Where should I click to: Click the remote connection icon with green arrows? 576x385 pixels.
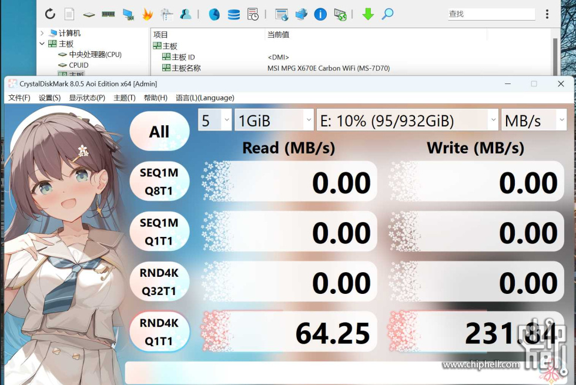click(340, 14)
